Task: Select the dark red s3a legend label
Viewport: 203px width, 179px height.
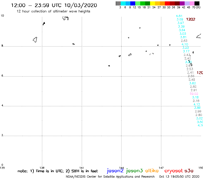Action: coord(189,171)
